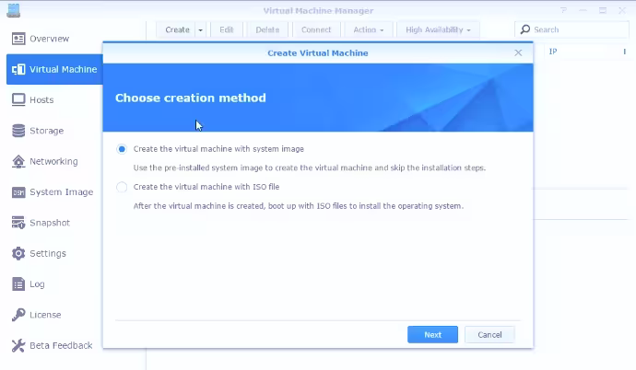Click the Create toolbar button

point(177,30)
